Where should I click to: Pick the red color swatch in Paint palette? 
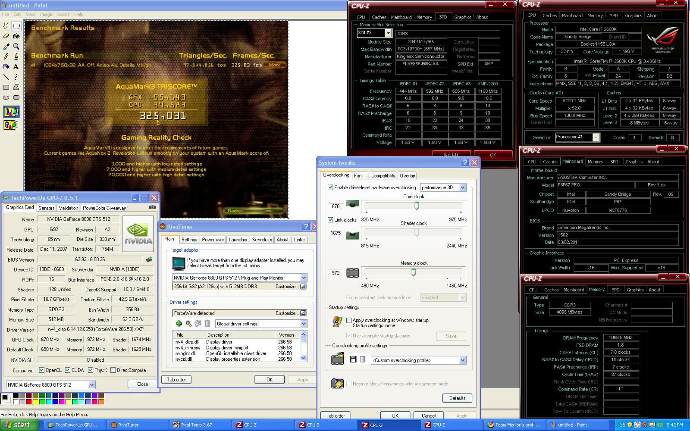pyautogui.click(x=29, y=402)
